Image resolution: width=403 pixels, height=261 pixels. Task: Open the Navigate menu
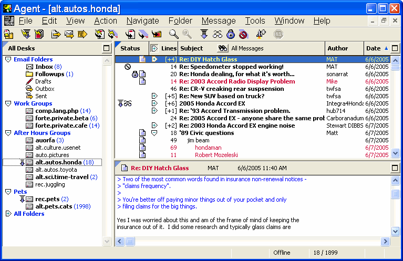[142, 21]
